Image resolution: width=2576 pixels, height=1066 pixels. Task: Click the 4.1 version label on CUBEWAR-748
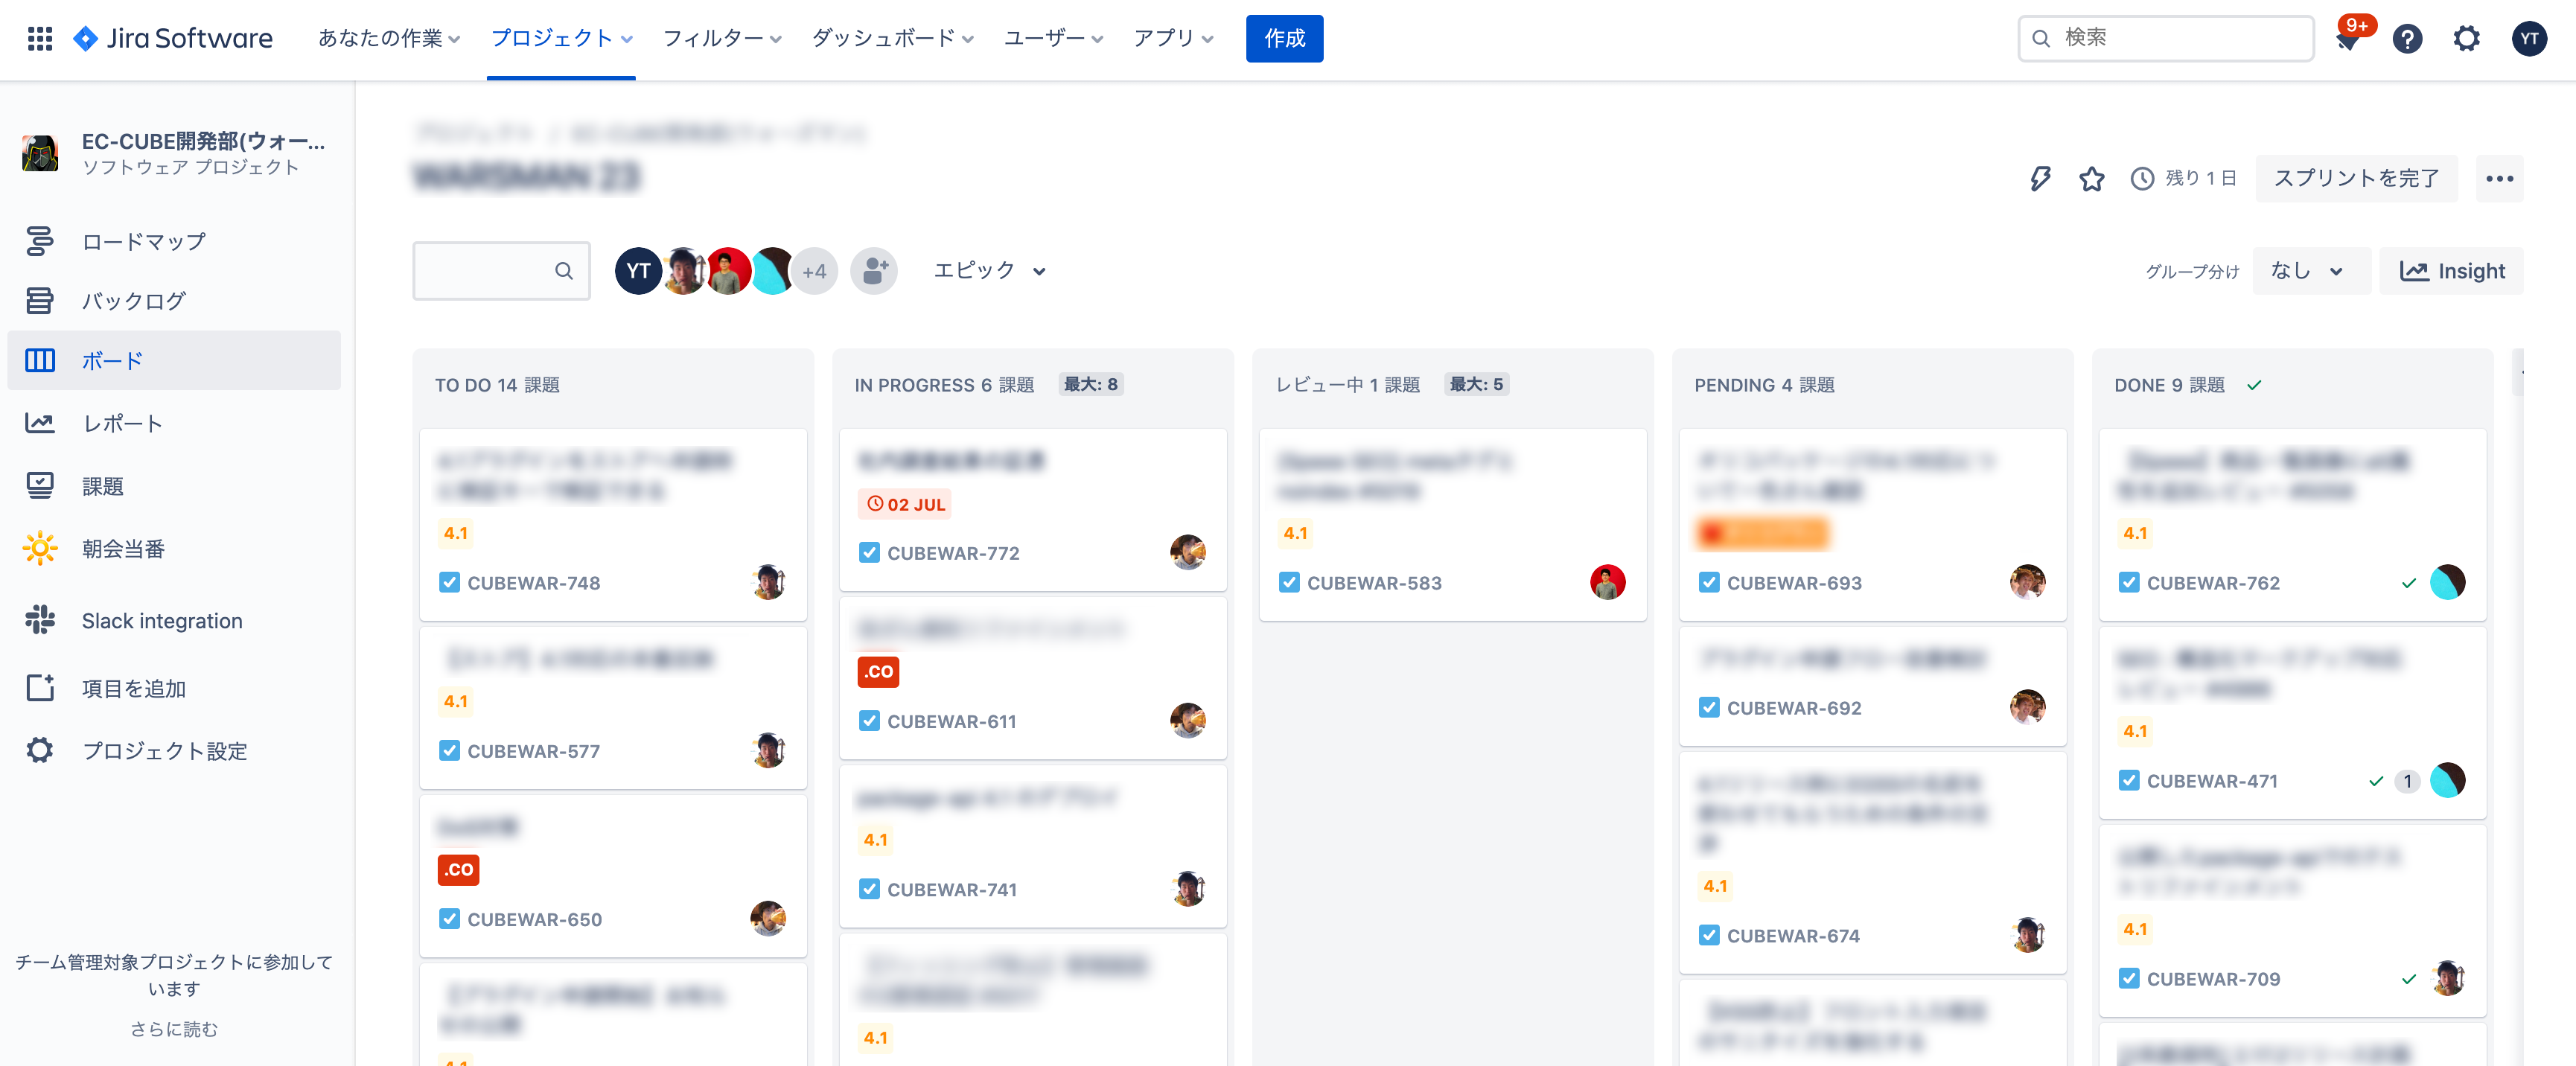pyautogui.click(x=455, y=534)
